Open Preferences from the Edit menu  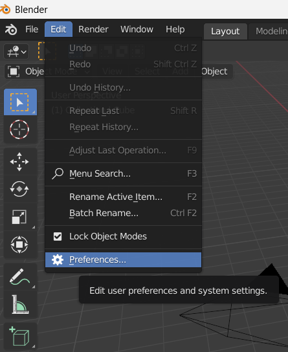[x=123, y=259]
